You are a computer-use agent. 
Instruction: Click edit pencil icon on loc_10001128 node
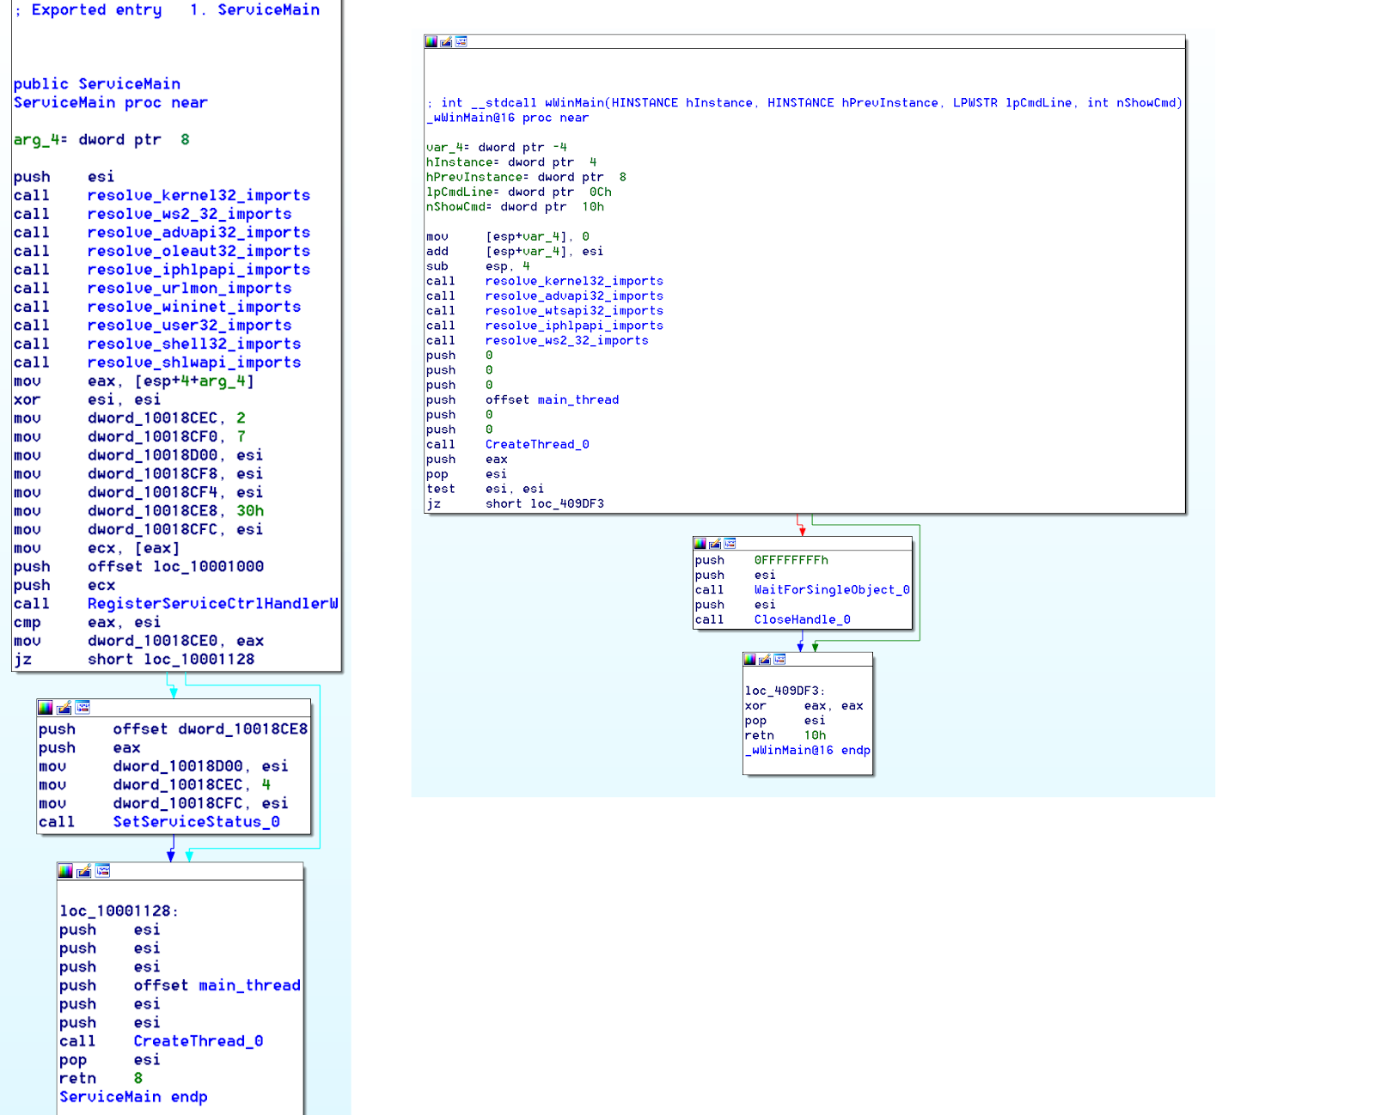pyautogui.click(x=84, y=871)
